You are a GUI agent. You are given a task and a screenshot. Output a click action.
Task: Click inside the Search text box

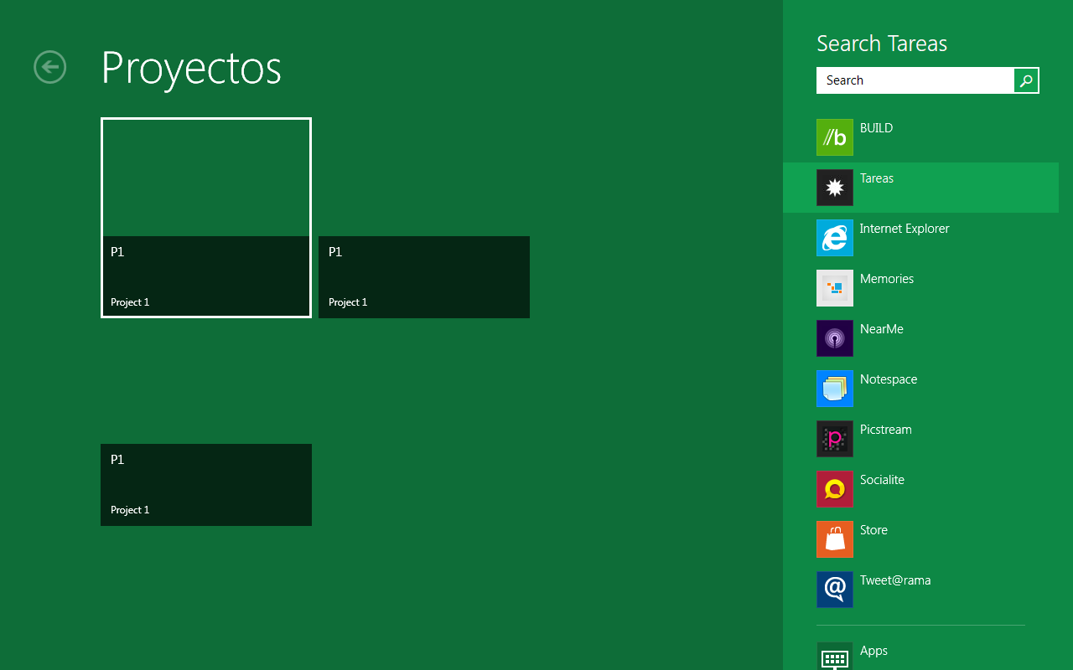[x=914, y=80]
